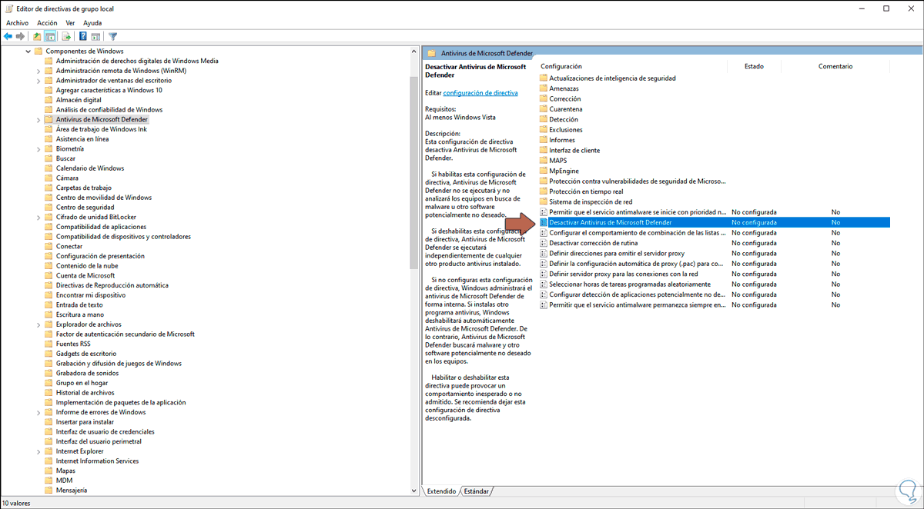The width and height of the screenshot is (924, 509).
Task: Open the Archivo menu
Action: [17, 23]
